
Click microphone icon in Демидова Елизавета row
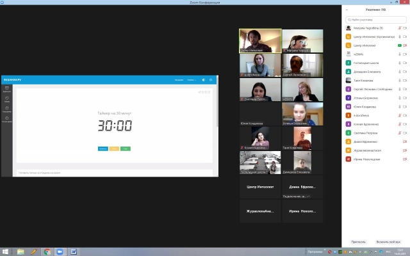point(400,72)
